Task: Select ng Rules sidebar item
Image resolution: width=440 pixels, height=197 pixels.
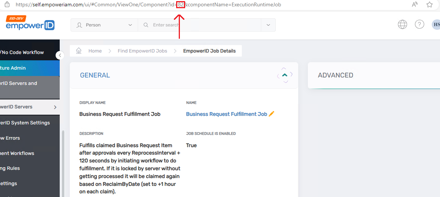Action: (30, 168)
